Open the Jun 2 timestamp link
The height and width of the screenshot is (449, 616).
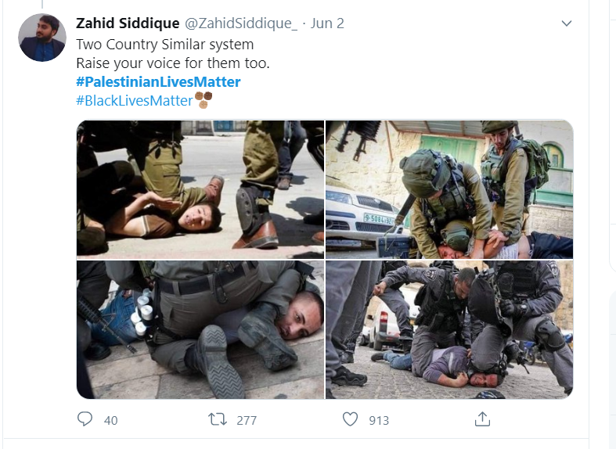(x=327, y=23)
